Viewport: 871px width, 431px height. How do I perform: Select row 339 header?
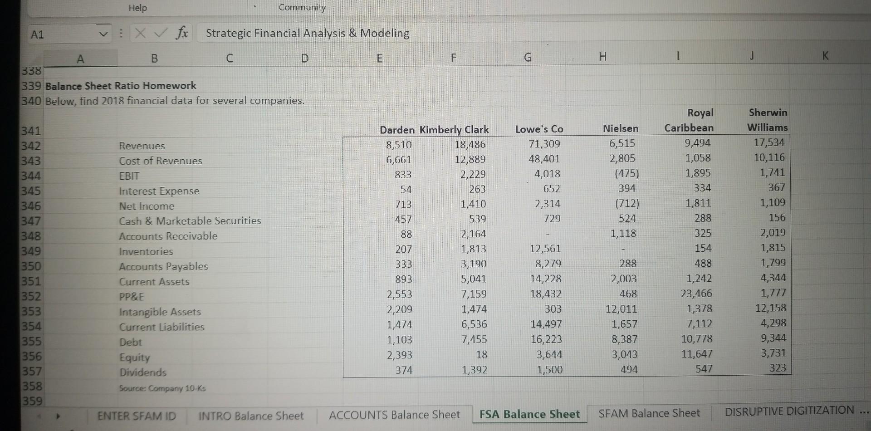[31, 86]
